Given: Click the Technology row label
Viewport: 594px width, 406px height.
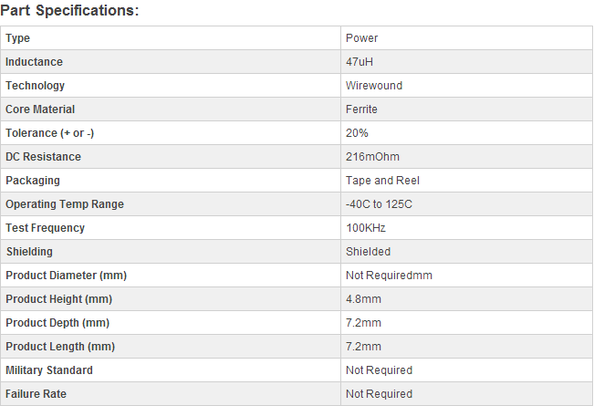Looking at the screenshot, I should 35,86.
